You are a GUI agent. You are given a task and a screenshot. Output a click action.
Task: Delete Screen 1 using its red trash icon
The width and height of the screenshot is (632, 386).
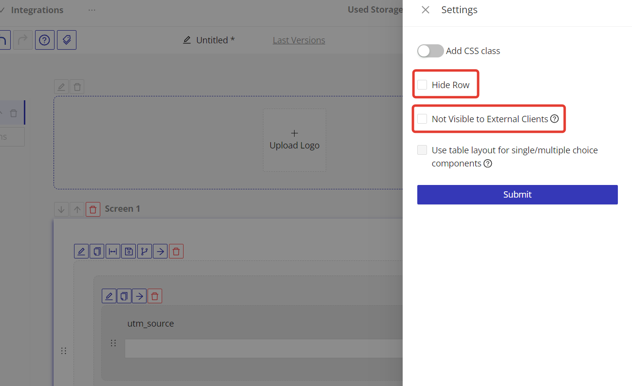click(x=93, y=210)
